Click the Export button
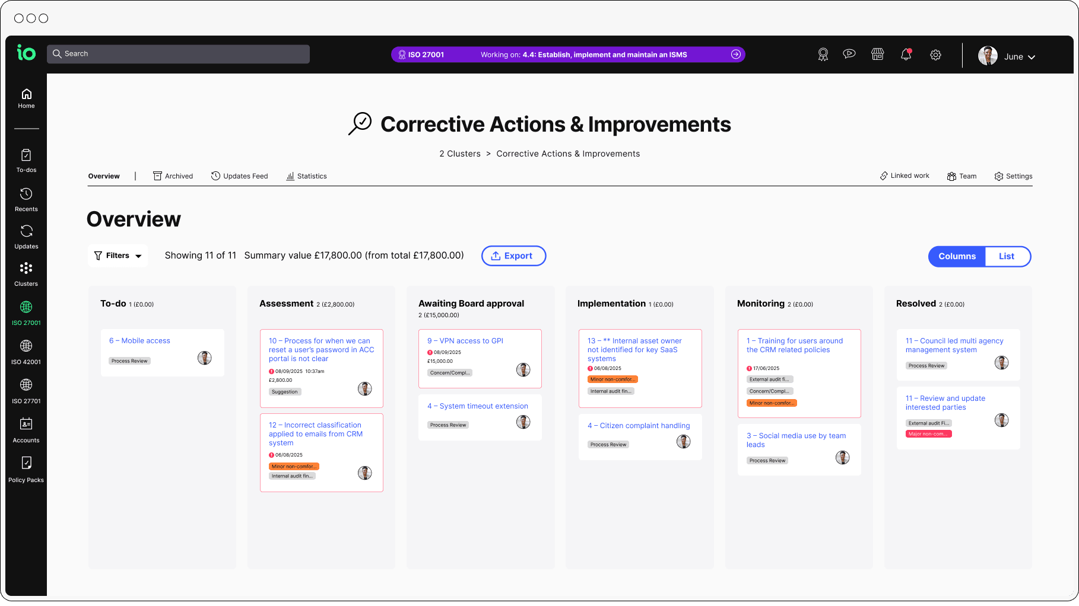Viewport: 1079px width, 606px height. [x=513, y=256]
